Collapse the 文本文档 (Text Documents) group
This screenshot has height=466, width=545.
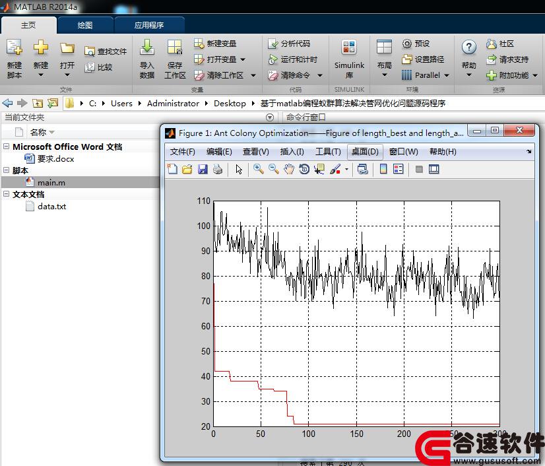click(6, 193)
